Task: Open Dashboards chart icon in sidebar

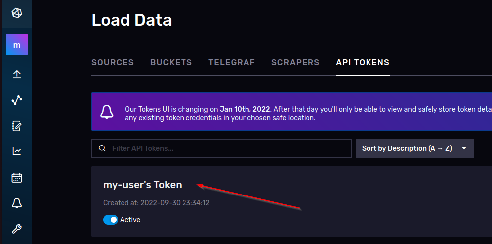Action: coord(17,152)
